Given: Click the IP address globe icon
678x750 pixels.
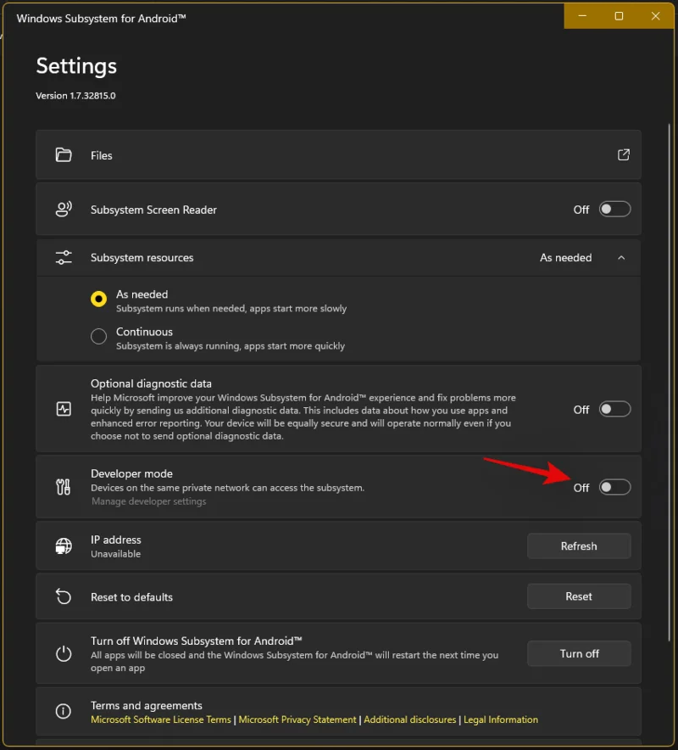Looking at the screenshot, I should click(x=64, y=546).
